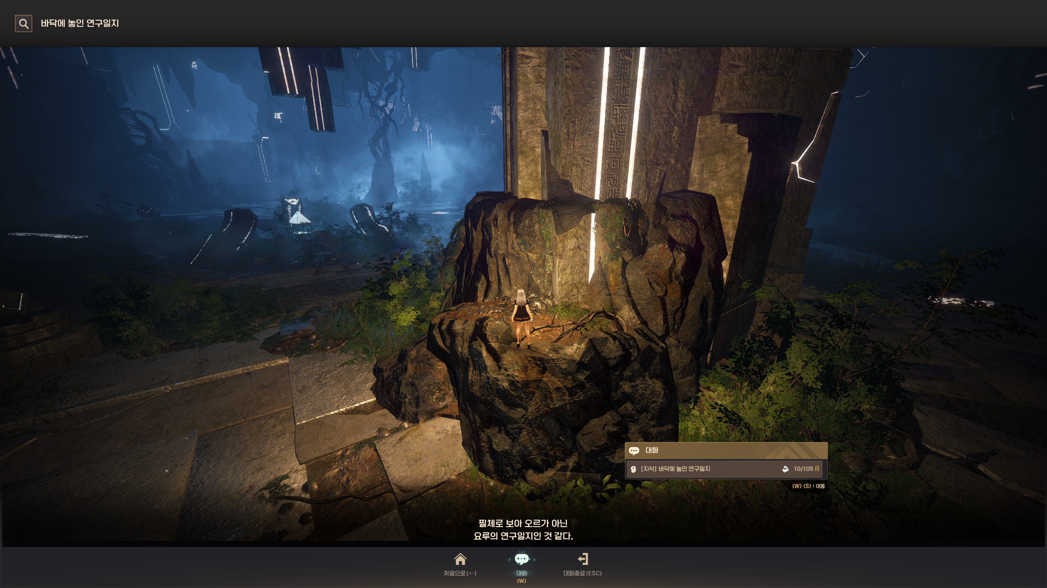Click the question-mark head knowledge icon

tap(633, 469)
